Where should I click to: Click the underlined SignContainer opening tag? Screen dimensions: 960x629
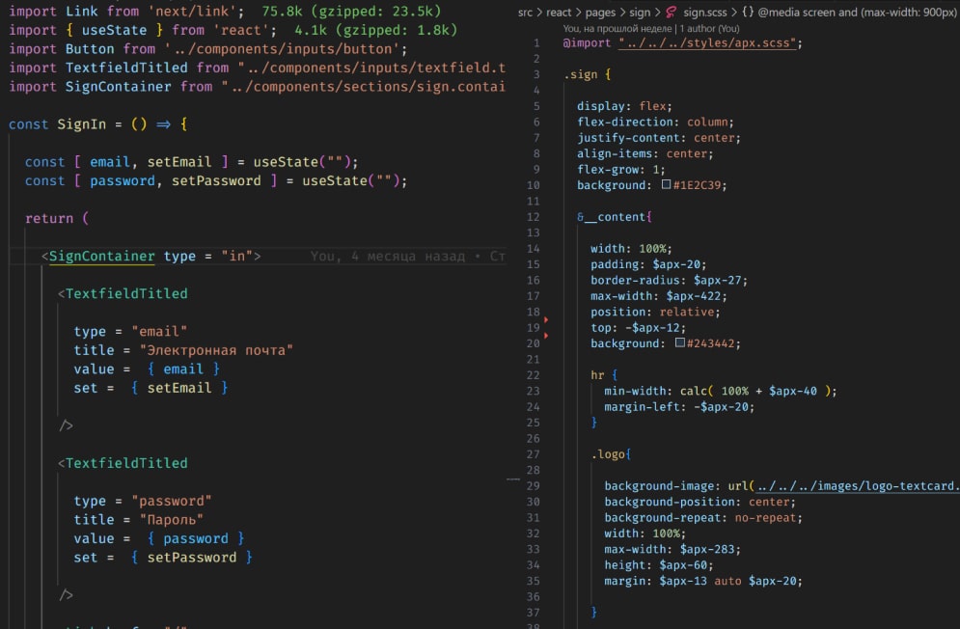point(101,256)
